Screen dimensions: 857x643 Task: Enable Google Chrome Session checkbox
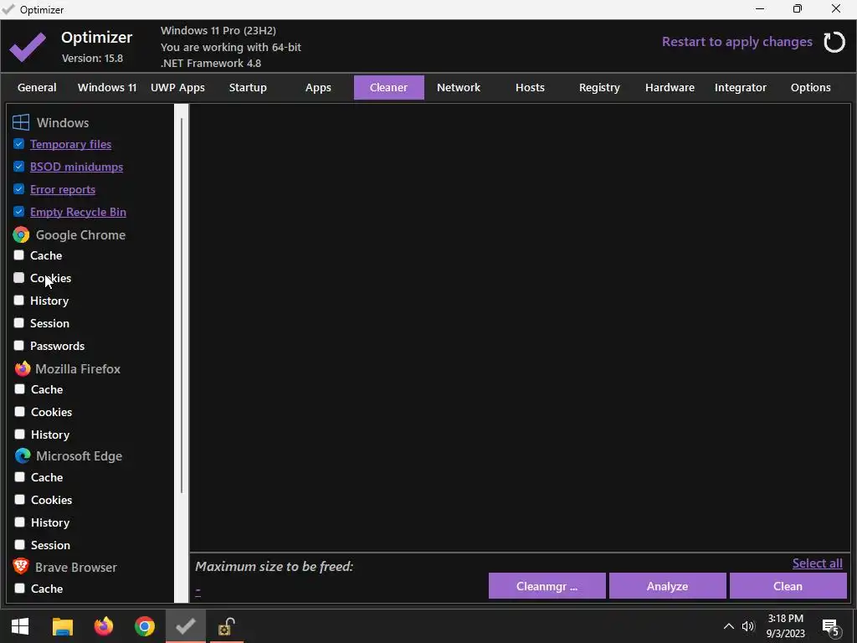(18, 322)
